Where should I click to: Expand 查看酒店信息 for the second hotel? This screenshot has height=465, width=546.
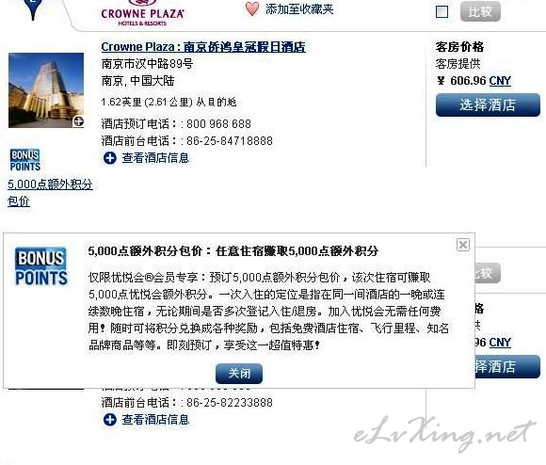click(x=155, y=420)
